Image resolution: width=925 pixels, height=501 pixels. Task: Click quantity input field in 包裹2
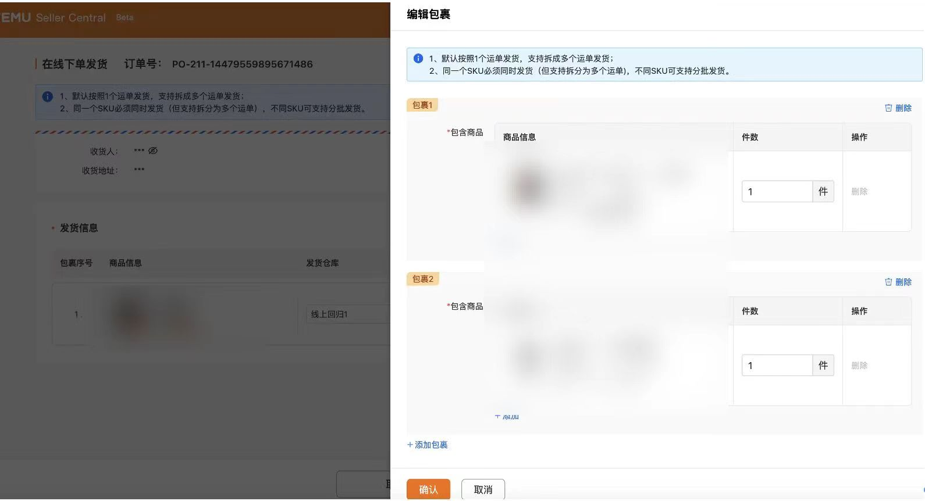coord(777,365)
